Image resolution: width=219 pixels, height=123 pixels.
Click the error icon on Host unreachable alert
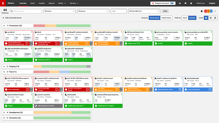pyautogui.click(x=6, y=89)
